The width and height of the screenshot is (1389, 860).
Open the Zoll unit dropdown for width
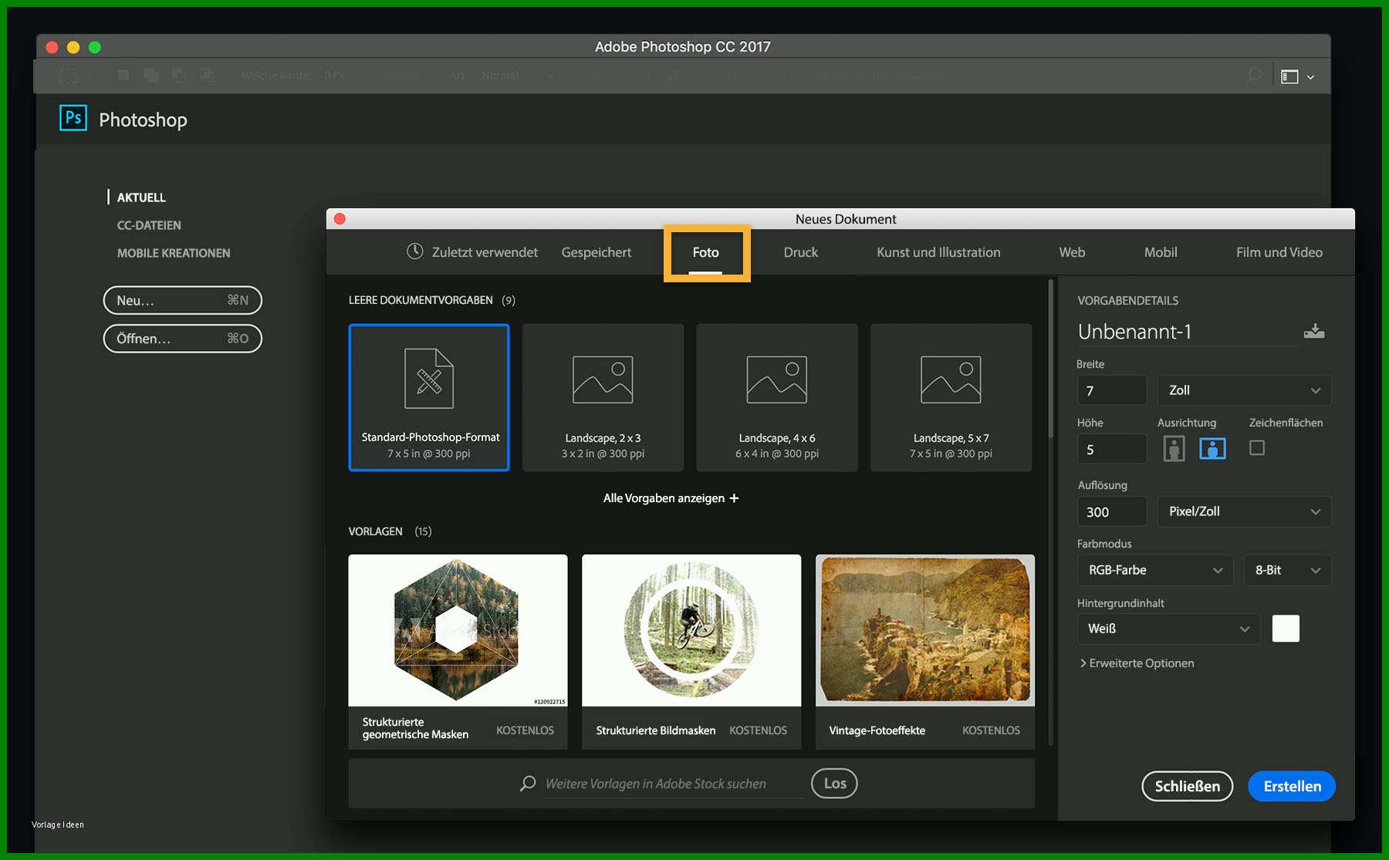[x=1244, y=390]
